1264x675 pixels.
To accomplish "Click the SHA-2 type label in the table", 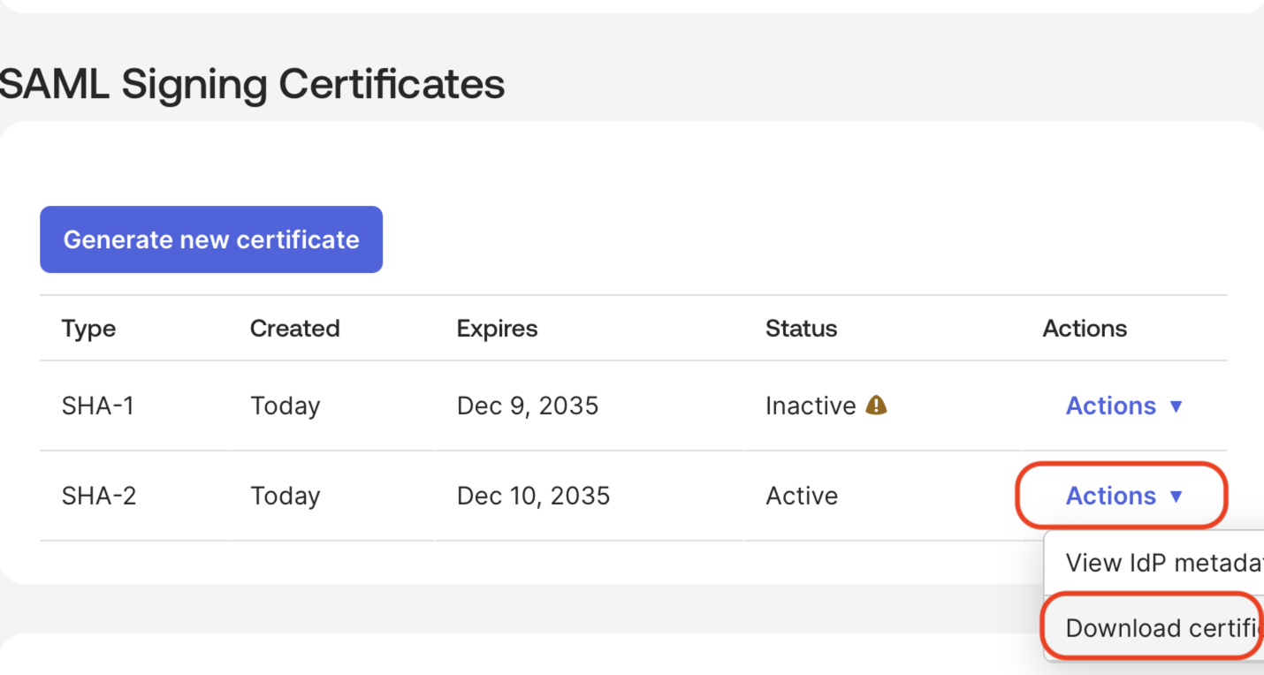I will pos(98,496).
